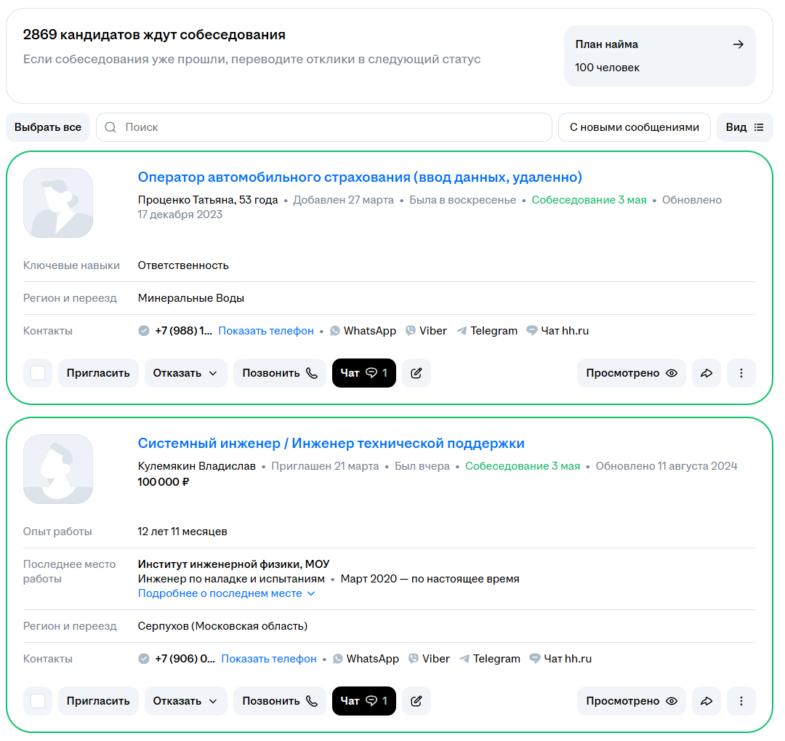The width and height of the screenshot is (785, 741).
Task: Click the share arrow icon for Кулемякин Владислав
Action: pyautogui.click(x=706, y=701)
